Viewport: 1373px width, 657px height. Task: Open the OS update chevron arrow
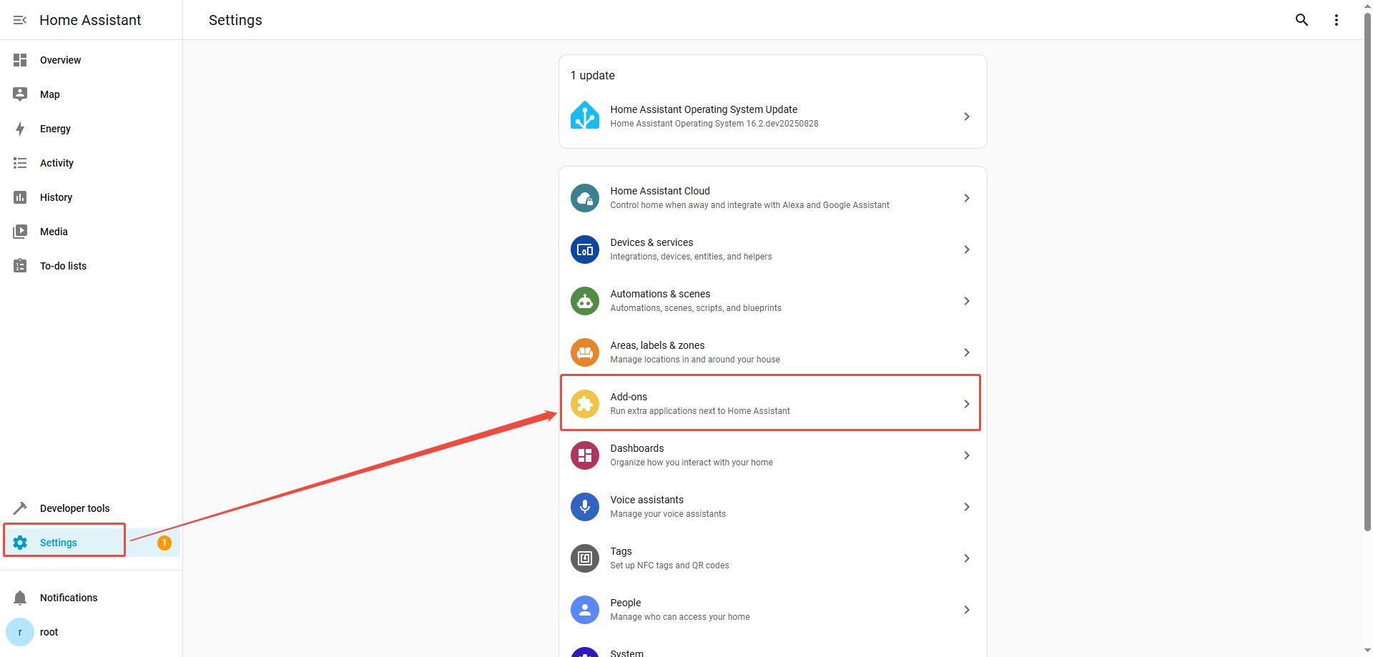coord(966,117)
